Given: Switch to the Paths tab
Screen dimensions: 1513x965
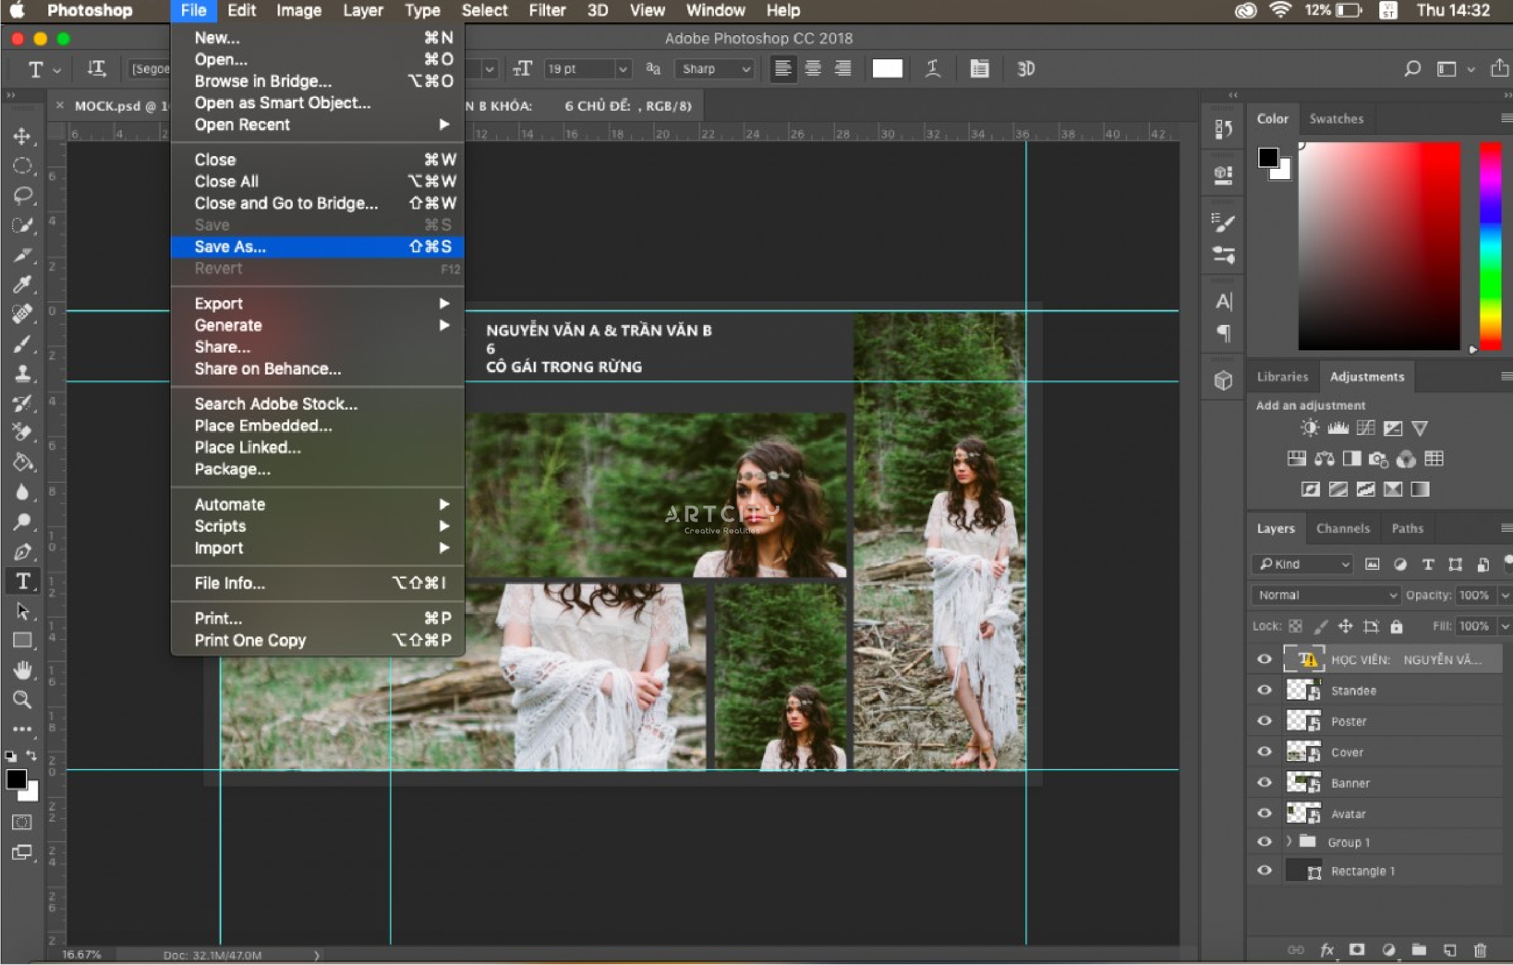Looking at the screenshot, I should (x=1407, y=528).
